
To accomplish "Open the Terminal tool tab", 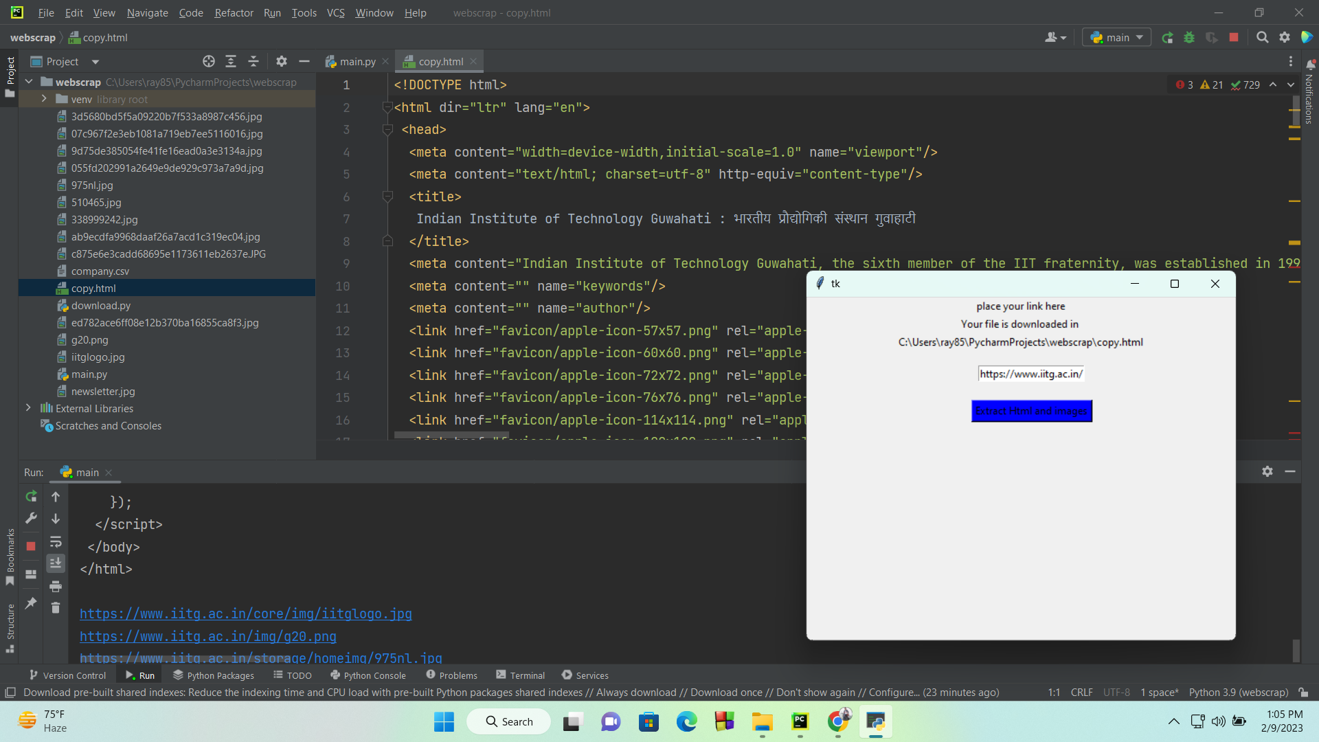I will [520, 675].
